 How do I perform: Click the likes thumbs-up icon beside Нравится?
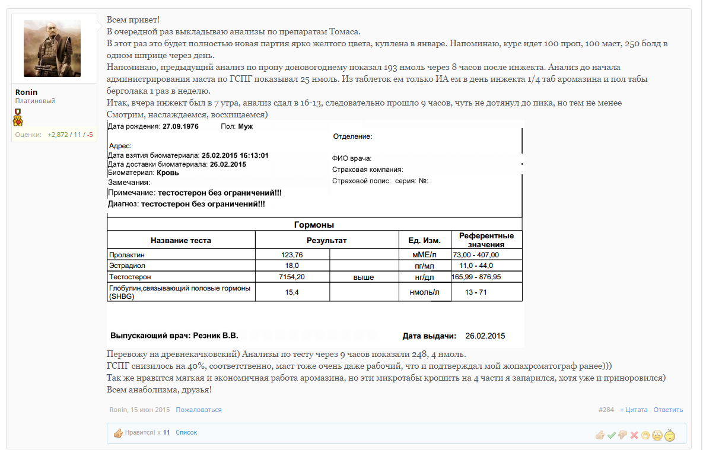coord(117,433)
